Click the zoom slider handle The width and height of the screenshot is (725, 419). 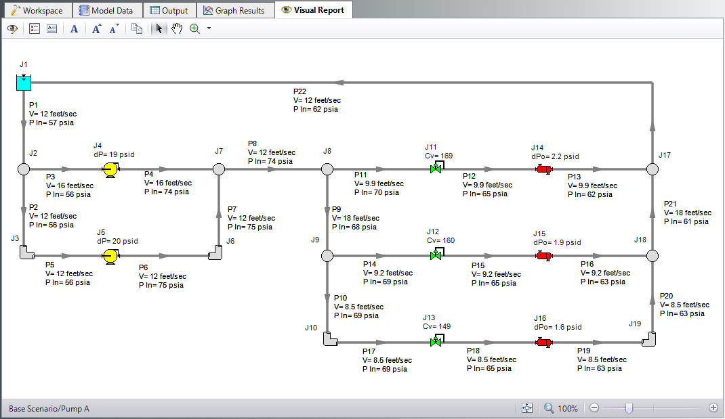(x=629, y=408)
